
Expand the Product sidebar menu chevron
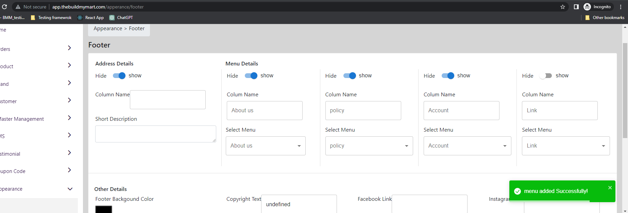pos(69,65)
